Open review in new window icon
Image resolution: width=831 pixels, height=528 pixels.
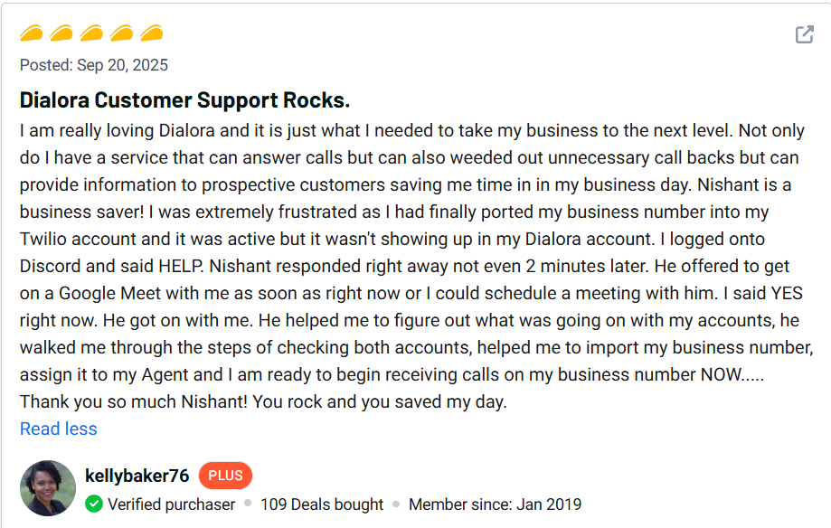pos(804,34)
